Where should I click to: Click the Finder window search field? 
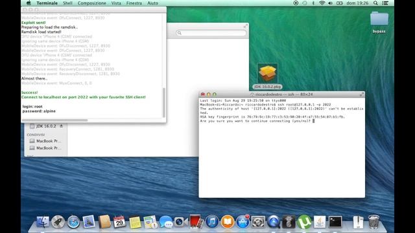tap(211, 33)
